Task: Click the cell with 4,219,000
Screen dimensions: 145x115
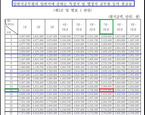Action: click(x=65, y=71)
